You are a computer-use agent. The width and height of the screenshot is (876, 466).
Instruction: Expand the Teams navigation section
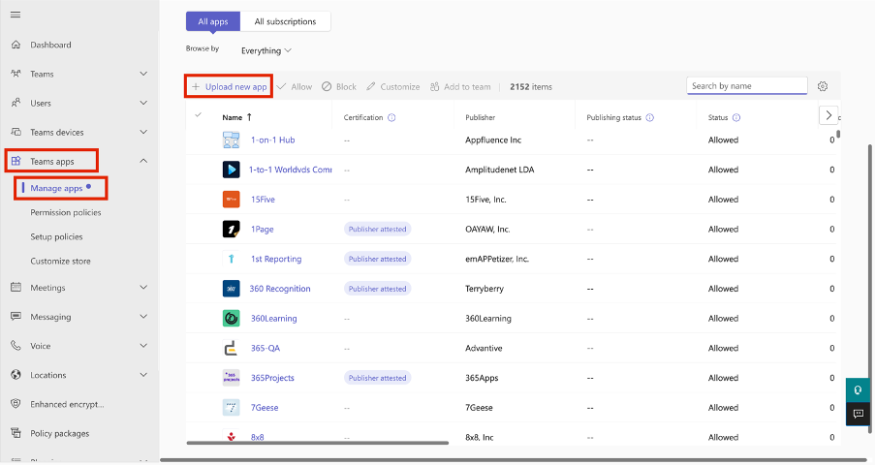(x=143, y=74)
